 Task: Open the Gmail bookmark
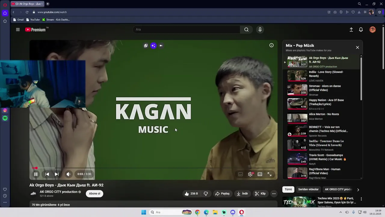pos(18,20)
